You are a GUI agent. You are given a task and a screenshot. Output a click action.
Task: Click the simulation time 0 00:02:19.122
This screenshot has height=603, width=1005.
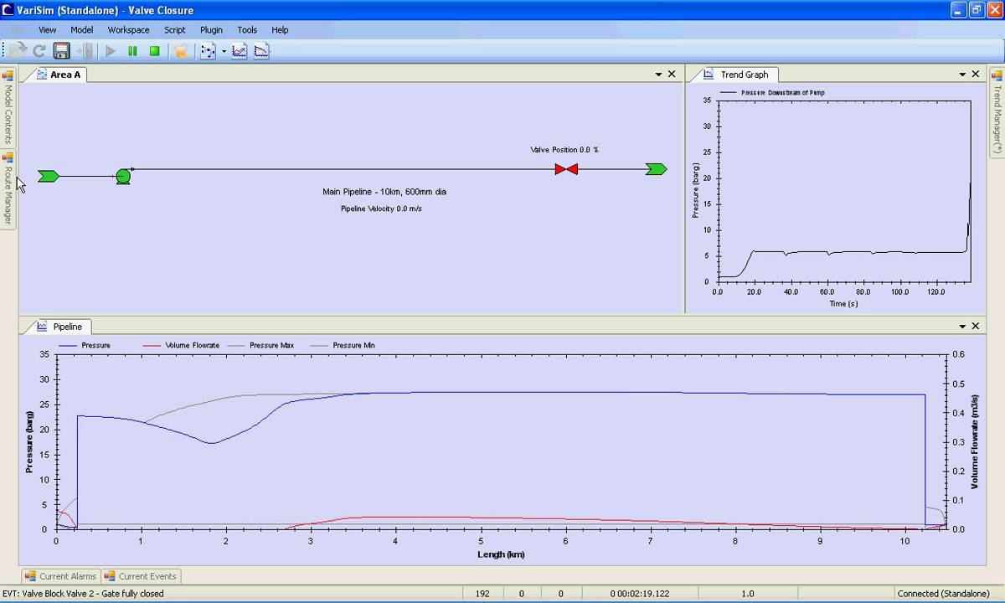(x=640, y=594)
